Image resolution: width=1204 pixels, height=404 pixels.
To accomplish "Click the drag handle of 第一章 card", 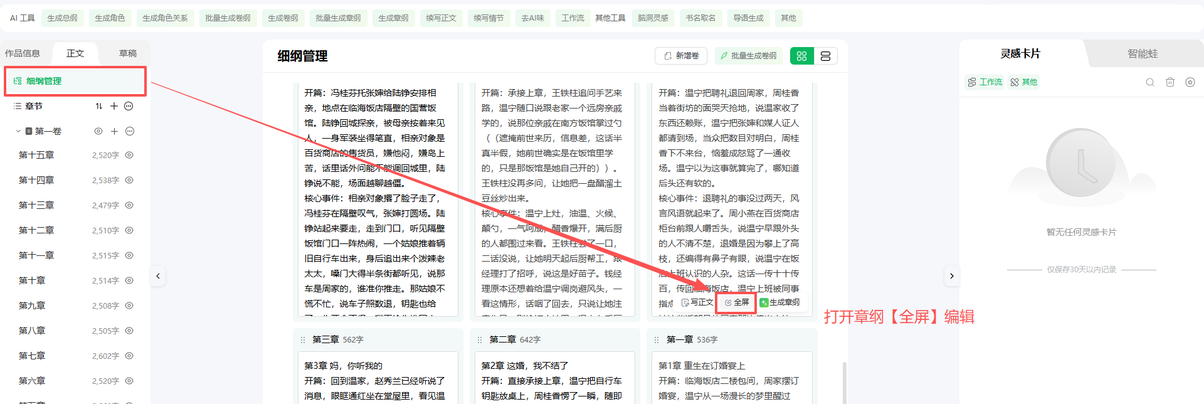I will click(x=657, y=340).
